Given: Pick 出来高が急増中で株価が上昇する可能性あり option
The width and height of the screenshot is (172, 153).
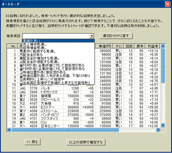Looking at the screenshot, I should click(58, 83).
